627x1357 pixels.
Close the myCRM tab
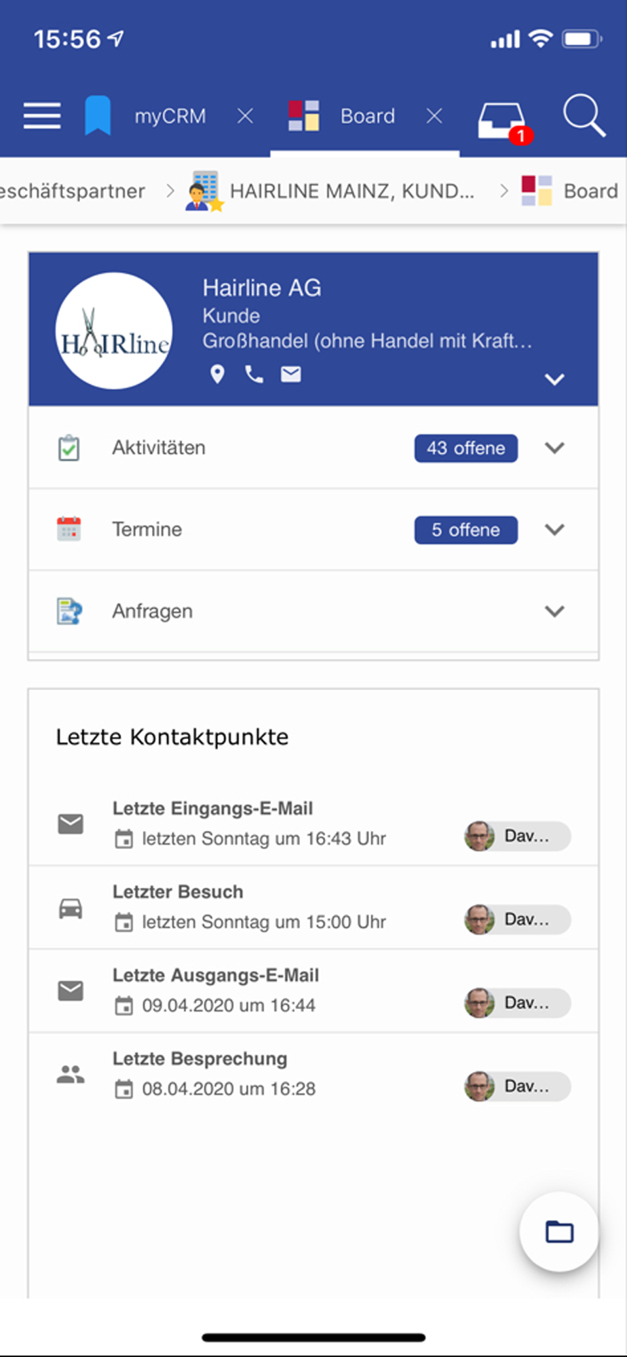[x=245, y=117]
